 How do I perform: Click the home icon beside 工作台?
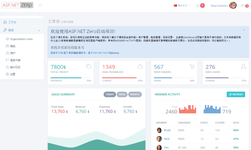[x=5, y=22]
